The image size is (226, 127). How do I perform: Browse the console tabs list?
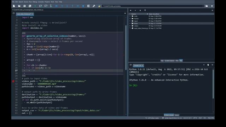coord(131,65)
